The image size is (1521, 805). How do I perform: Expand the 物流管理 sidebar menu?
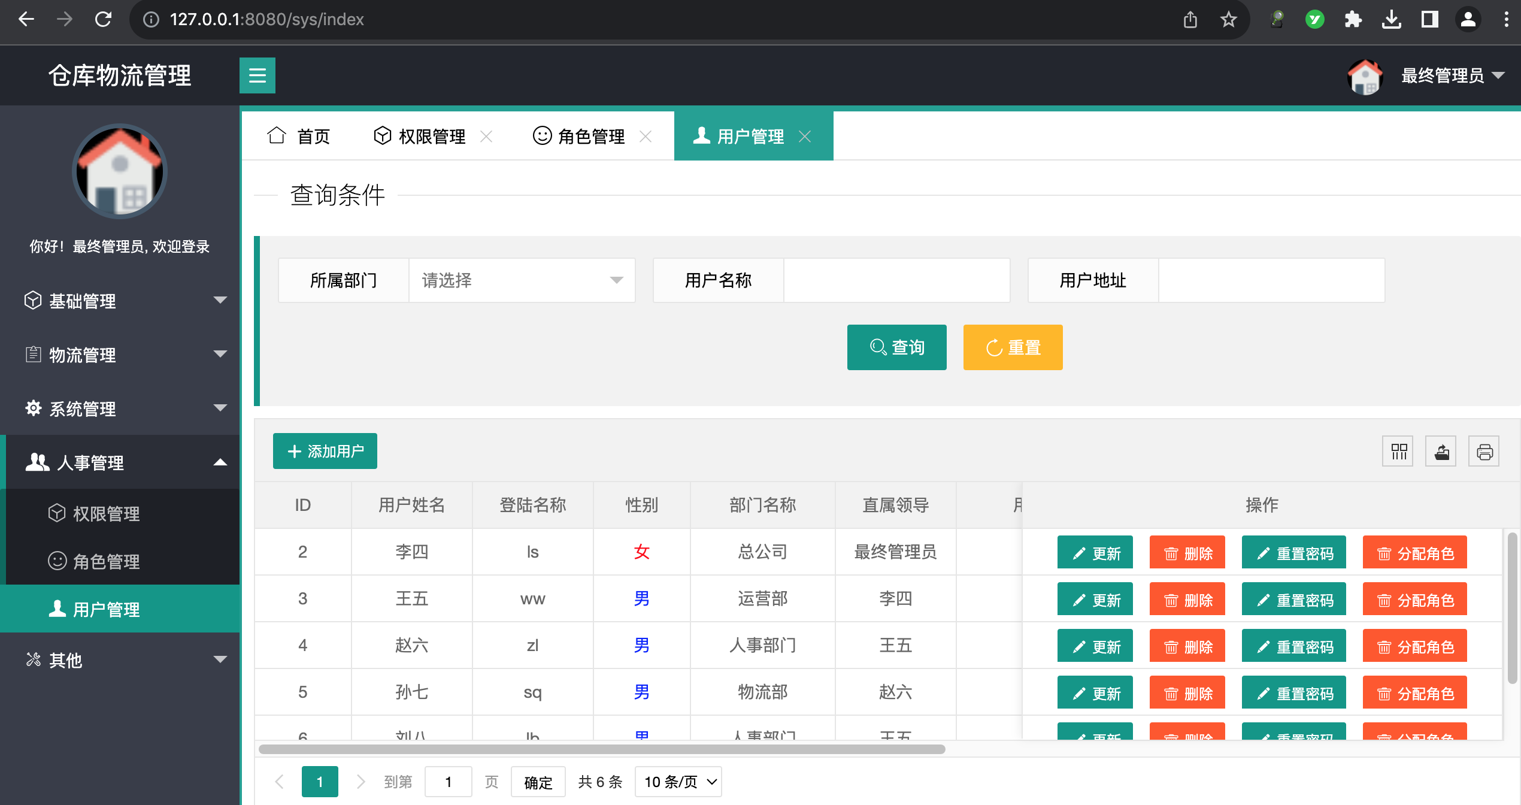[120, 355]
